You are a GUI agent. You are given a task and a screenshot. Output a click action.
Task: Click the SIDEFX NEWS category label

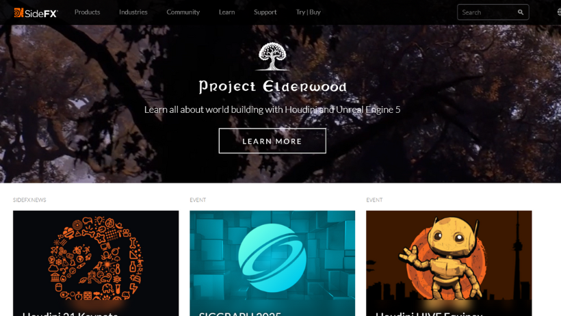tap(29, 200)
